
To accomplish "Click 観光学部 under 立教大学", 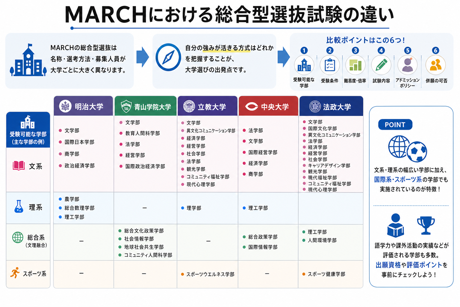I will [x=196, y=169].
